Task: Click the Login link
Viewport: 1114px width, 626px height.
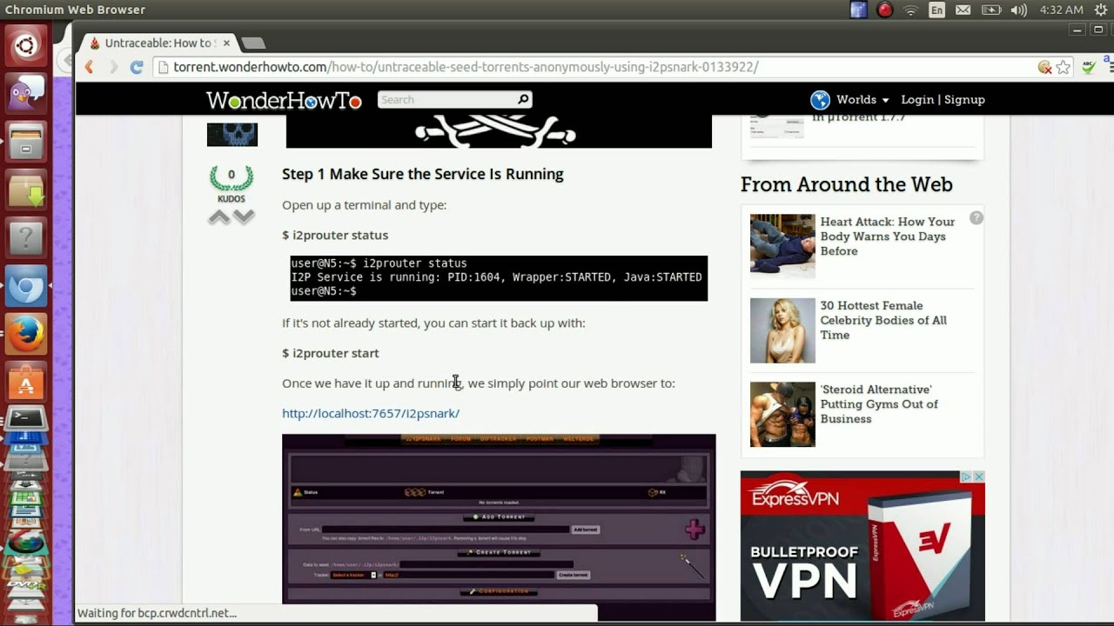Action: (917, 100)
